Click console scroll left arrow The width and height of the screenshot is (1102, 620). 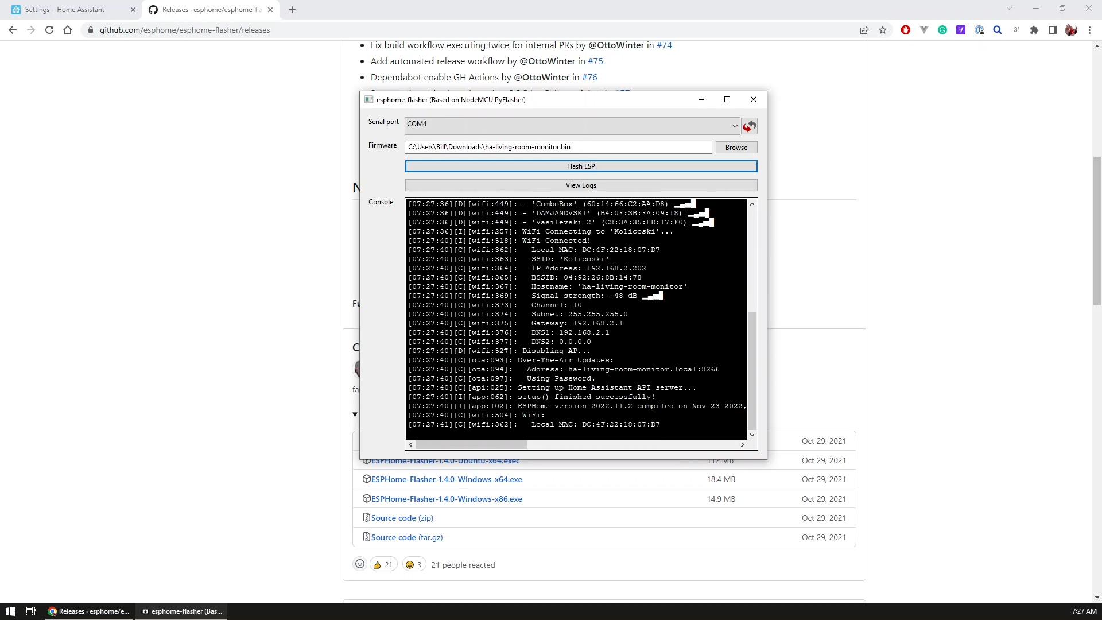(410, 445)
